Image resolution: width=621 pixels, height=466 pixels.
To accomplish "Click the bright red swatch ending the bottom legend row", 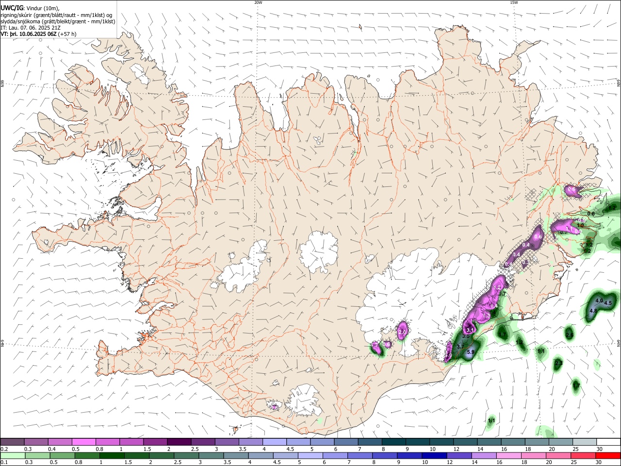I will 608,455.
